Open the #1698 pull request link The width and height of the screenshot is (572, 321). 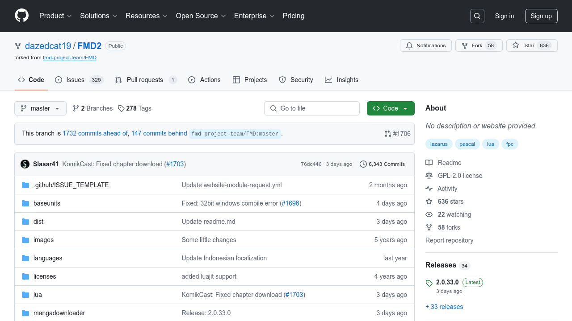(290, 203)
